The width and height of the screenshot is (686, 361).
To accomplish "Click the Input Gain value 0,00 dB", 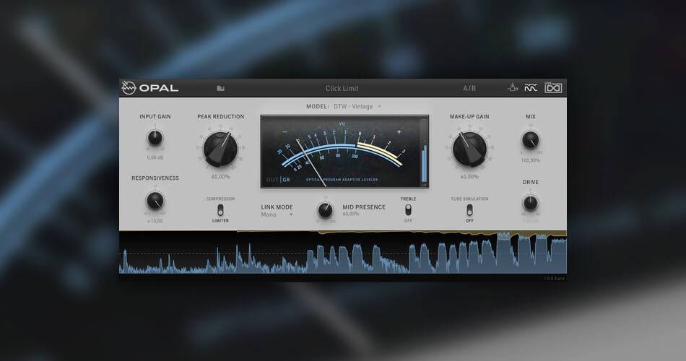I will 155,157.
